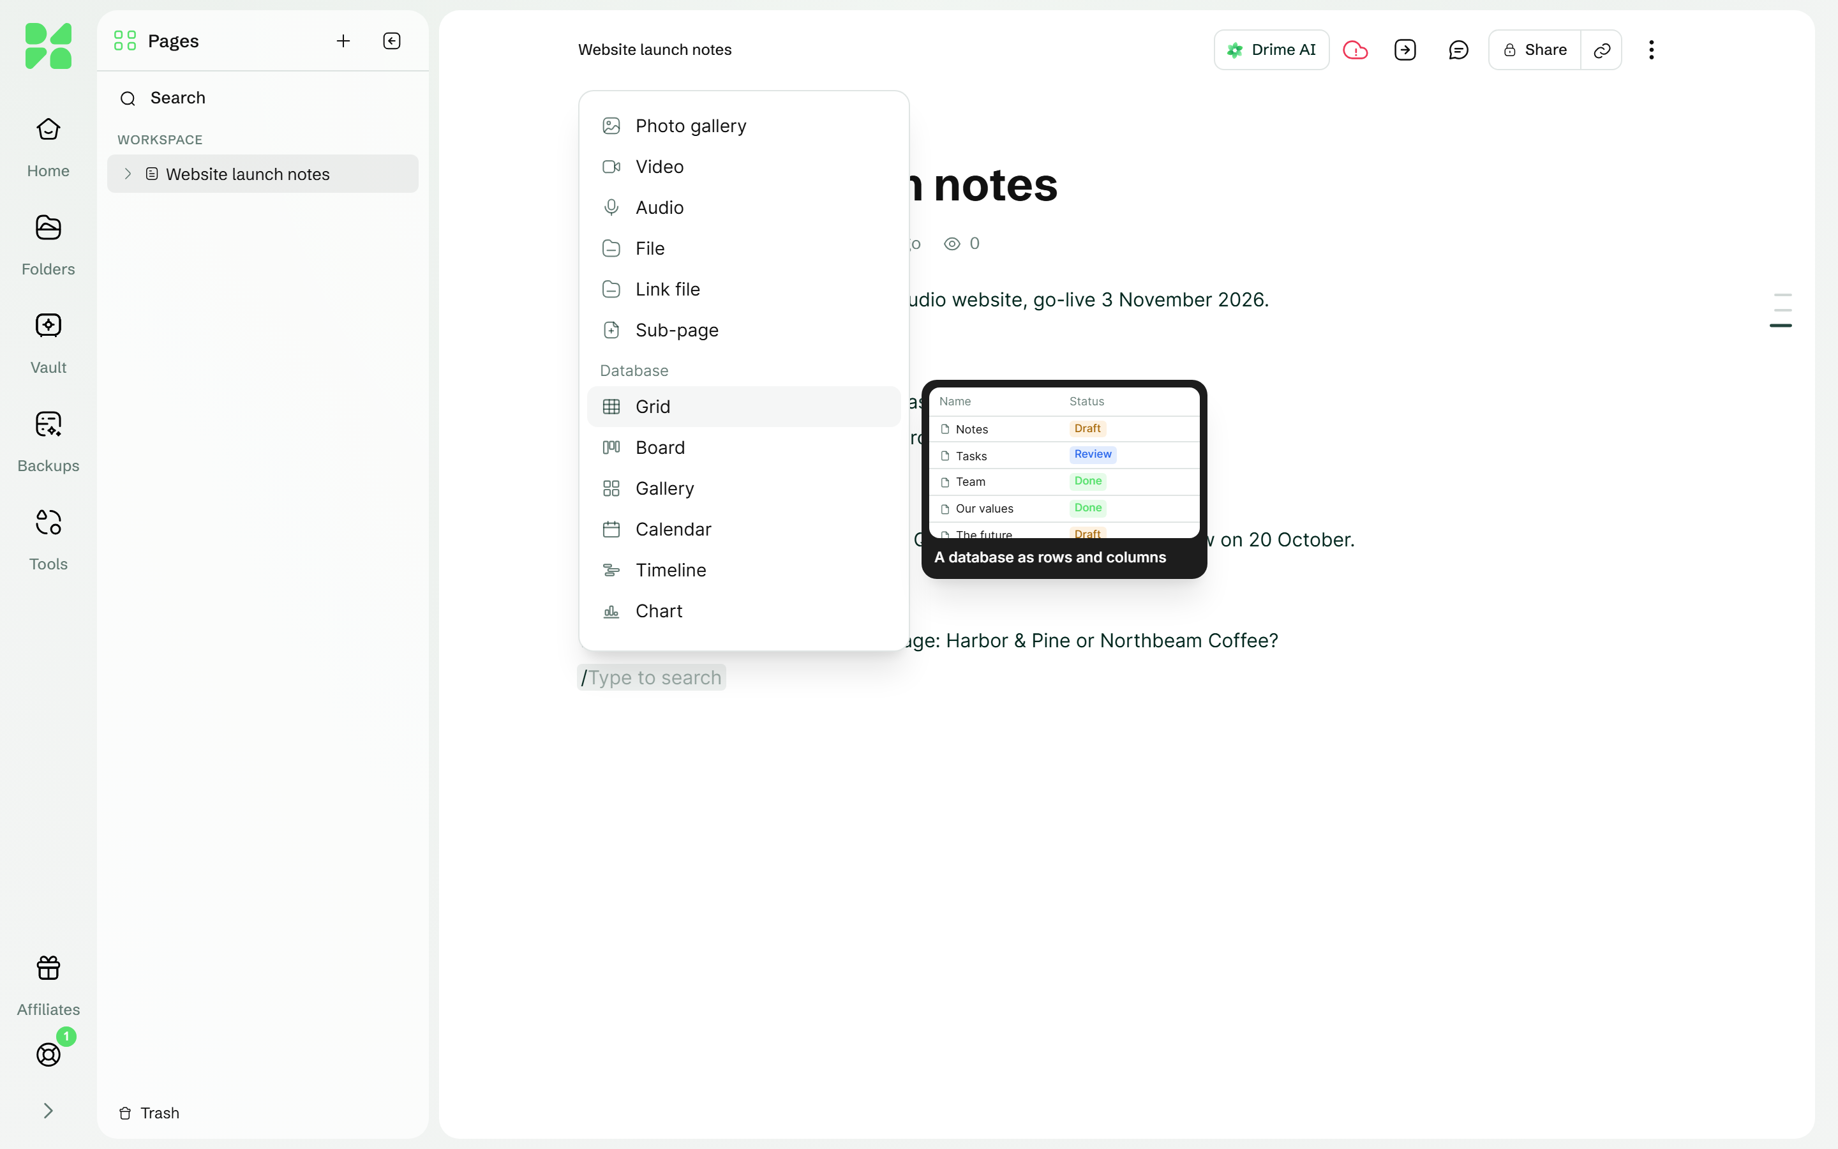Insert a File block
Viewport: 1838px width, 1149px height.
pyautogui.click(x=743, y=248)
